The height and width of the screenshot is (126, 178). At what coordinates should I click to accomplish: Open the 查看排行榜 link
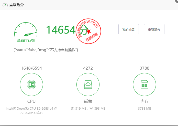26,40
